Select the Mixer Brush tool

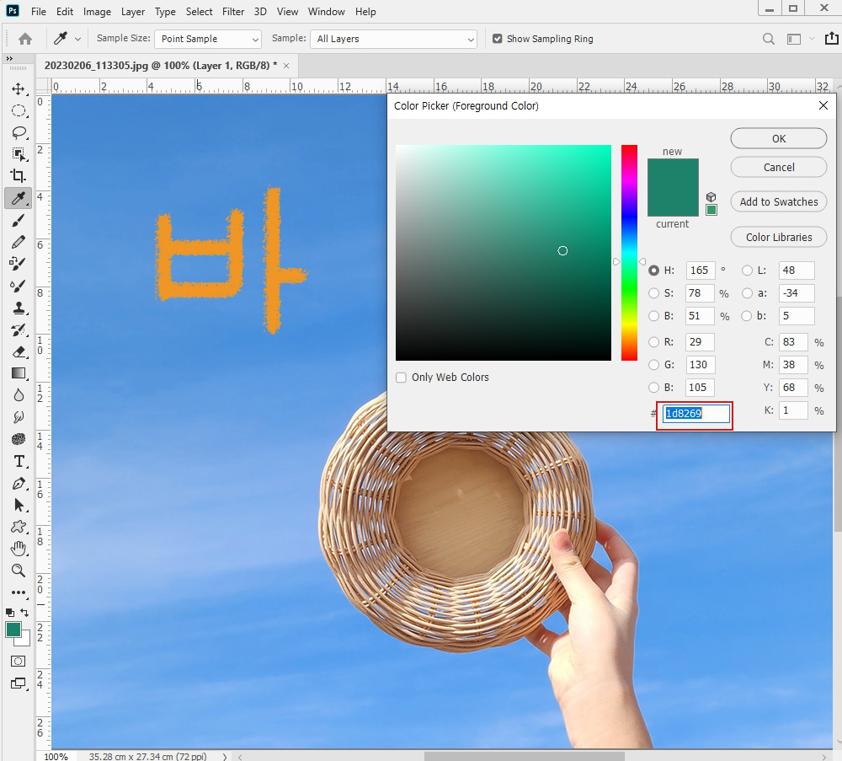point(19,286)
